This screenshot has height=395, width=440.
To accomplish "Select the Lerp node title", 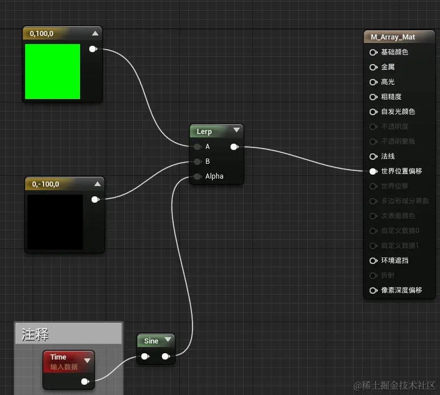I will [x=204, y=132].
